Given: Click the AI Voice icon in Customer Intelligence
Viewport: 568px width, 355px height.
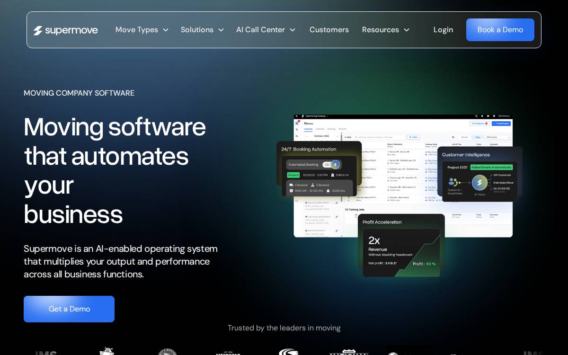Looking at the screenshot, I should (479, 183).
